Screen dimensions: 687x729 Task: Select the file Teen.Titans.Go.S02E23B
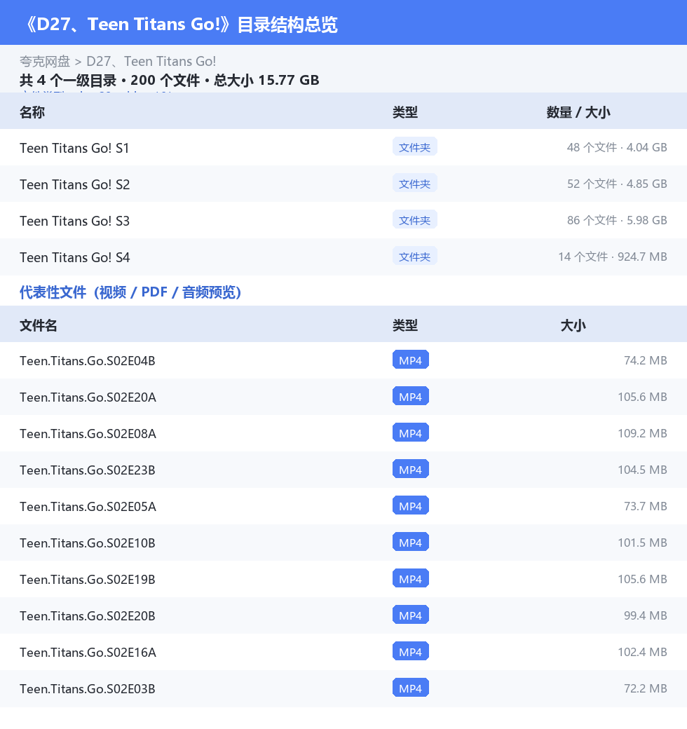click(x=88, y=470)
